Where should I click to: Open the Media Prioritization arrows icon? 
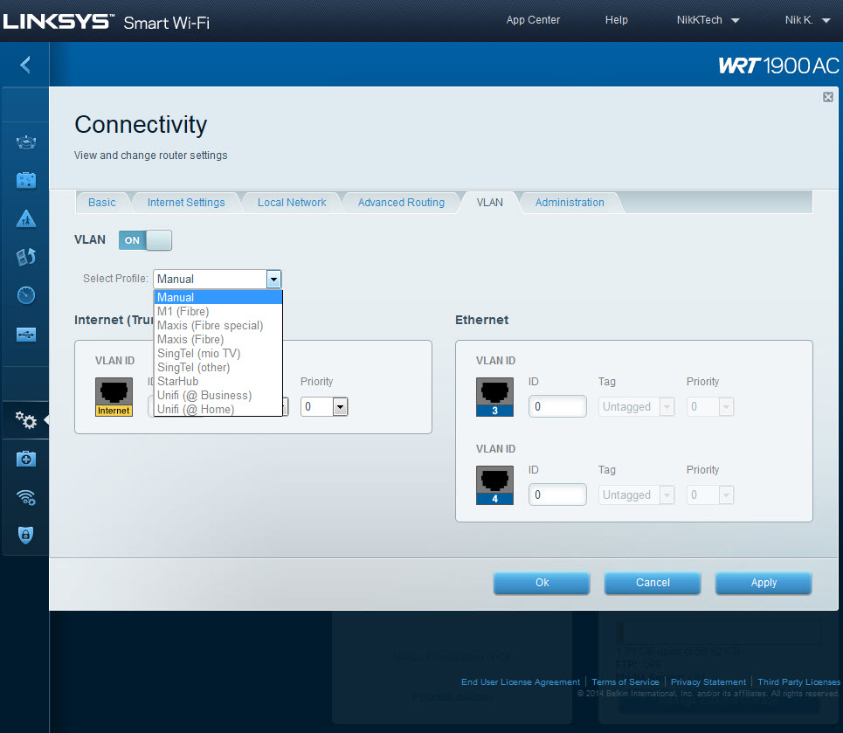point(26,257)
